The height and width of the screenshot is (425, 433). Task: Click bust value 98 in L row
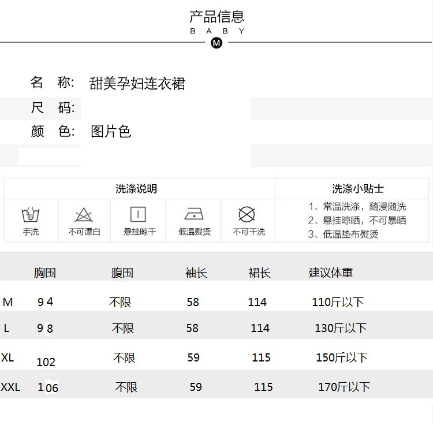(x=45, y=329)
